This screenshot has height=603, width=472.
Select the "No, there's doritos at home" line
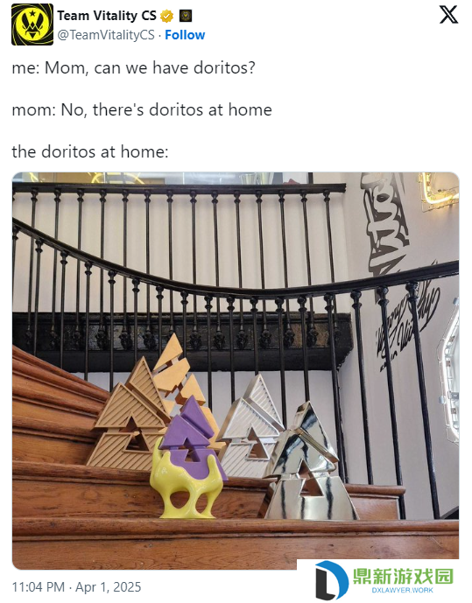166,109
